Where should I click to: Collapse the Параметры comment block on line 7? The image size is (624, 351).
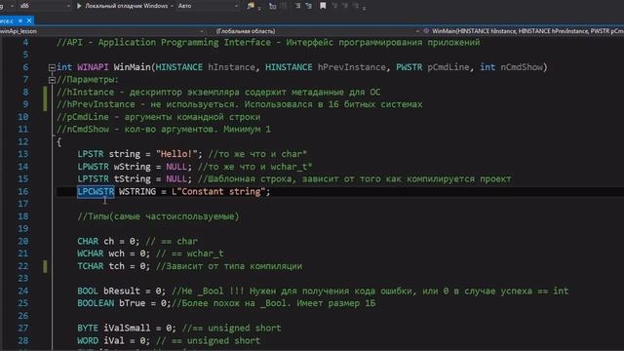[x=52, y=80]
